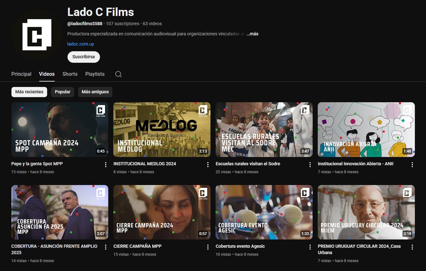Visit the ladoc.com.uy link

(x=80, y=44)
